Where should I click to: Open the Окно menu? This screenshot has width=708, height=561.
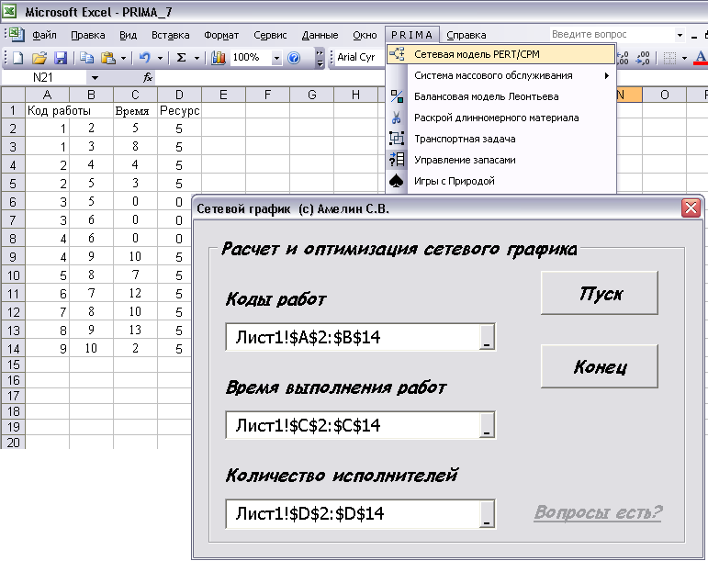[365, 35]
